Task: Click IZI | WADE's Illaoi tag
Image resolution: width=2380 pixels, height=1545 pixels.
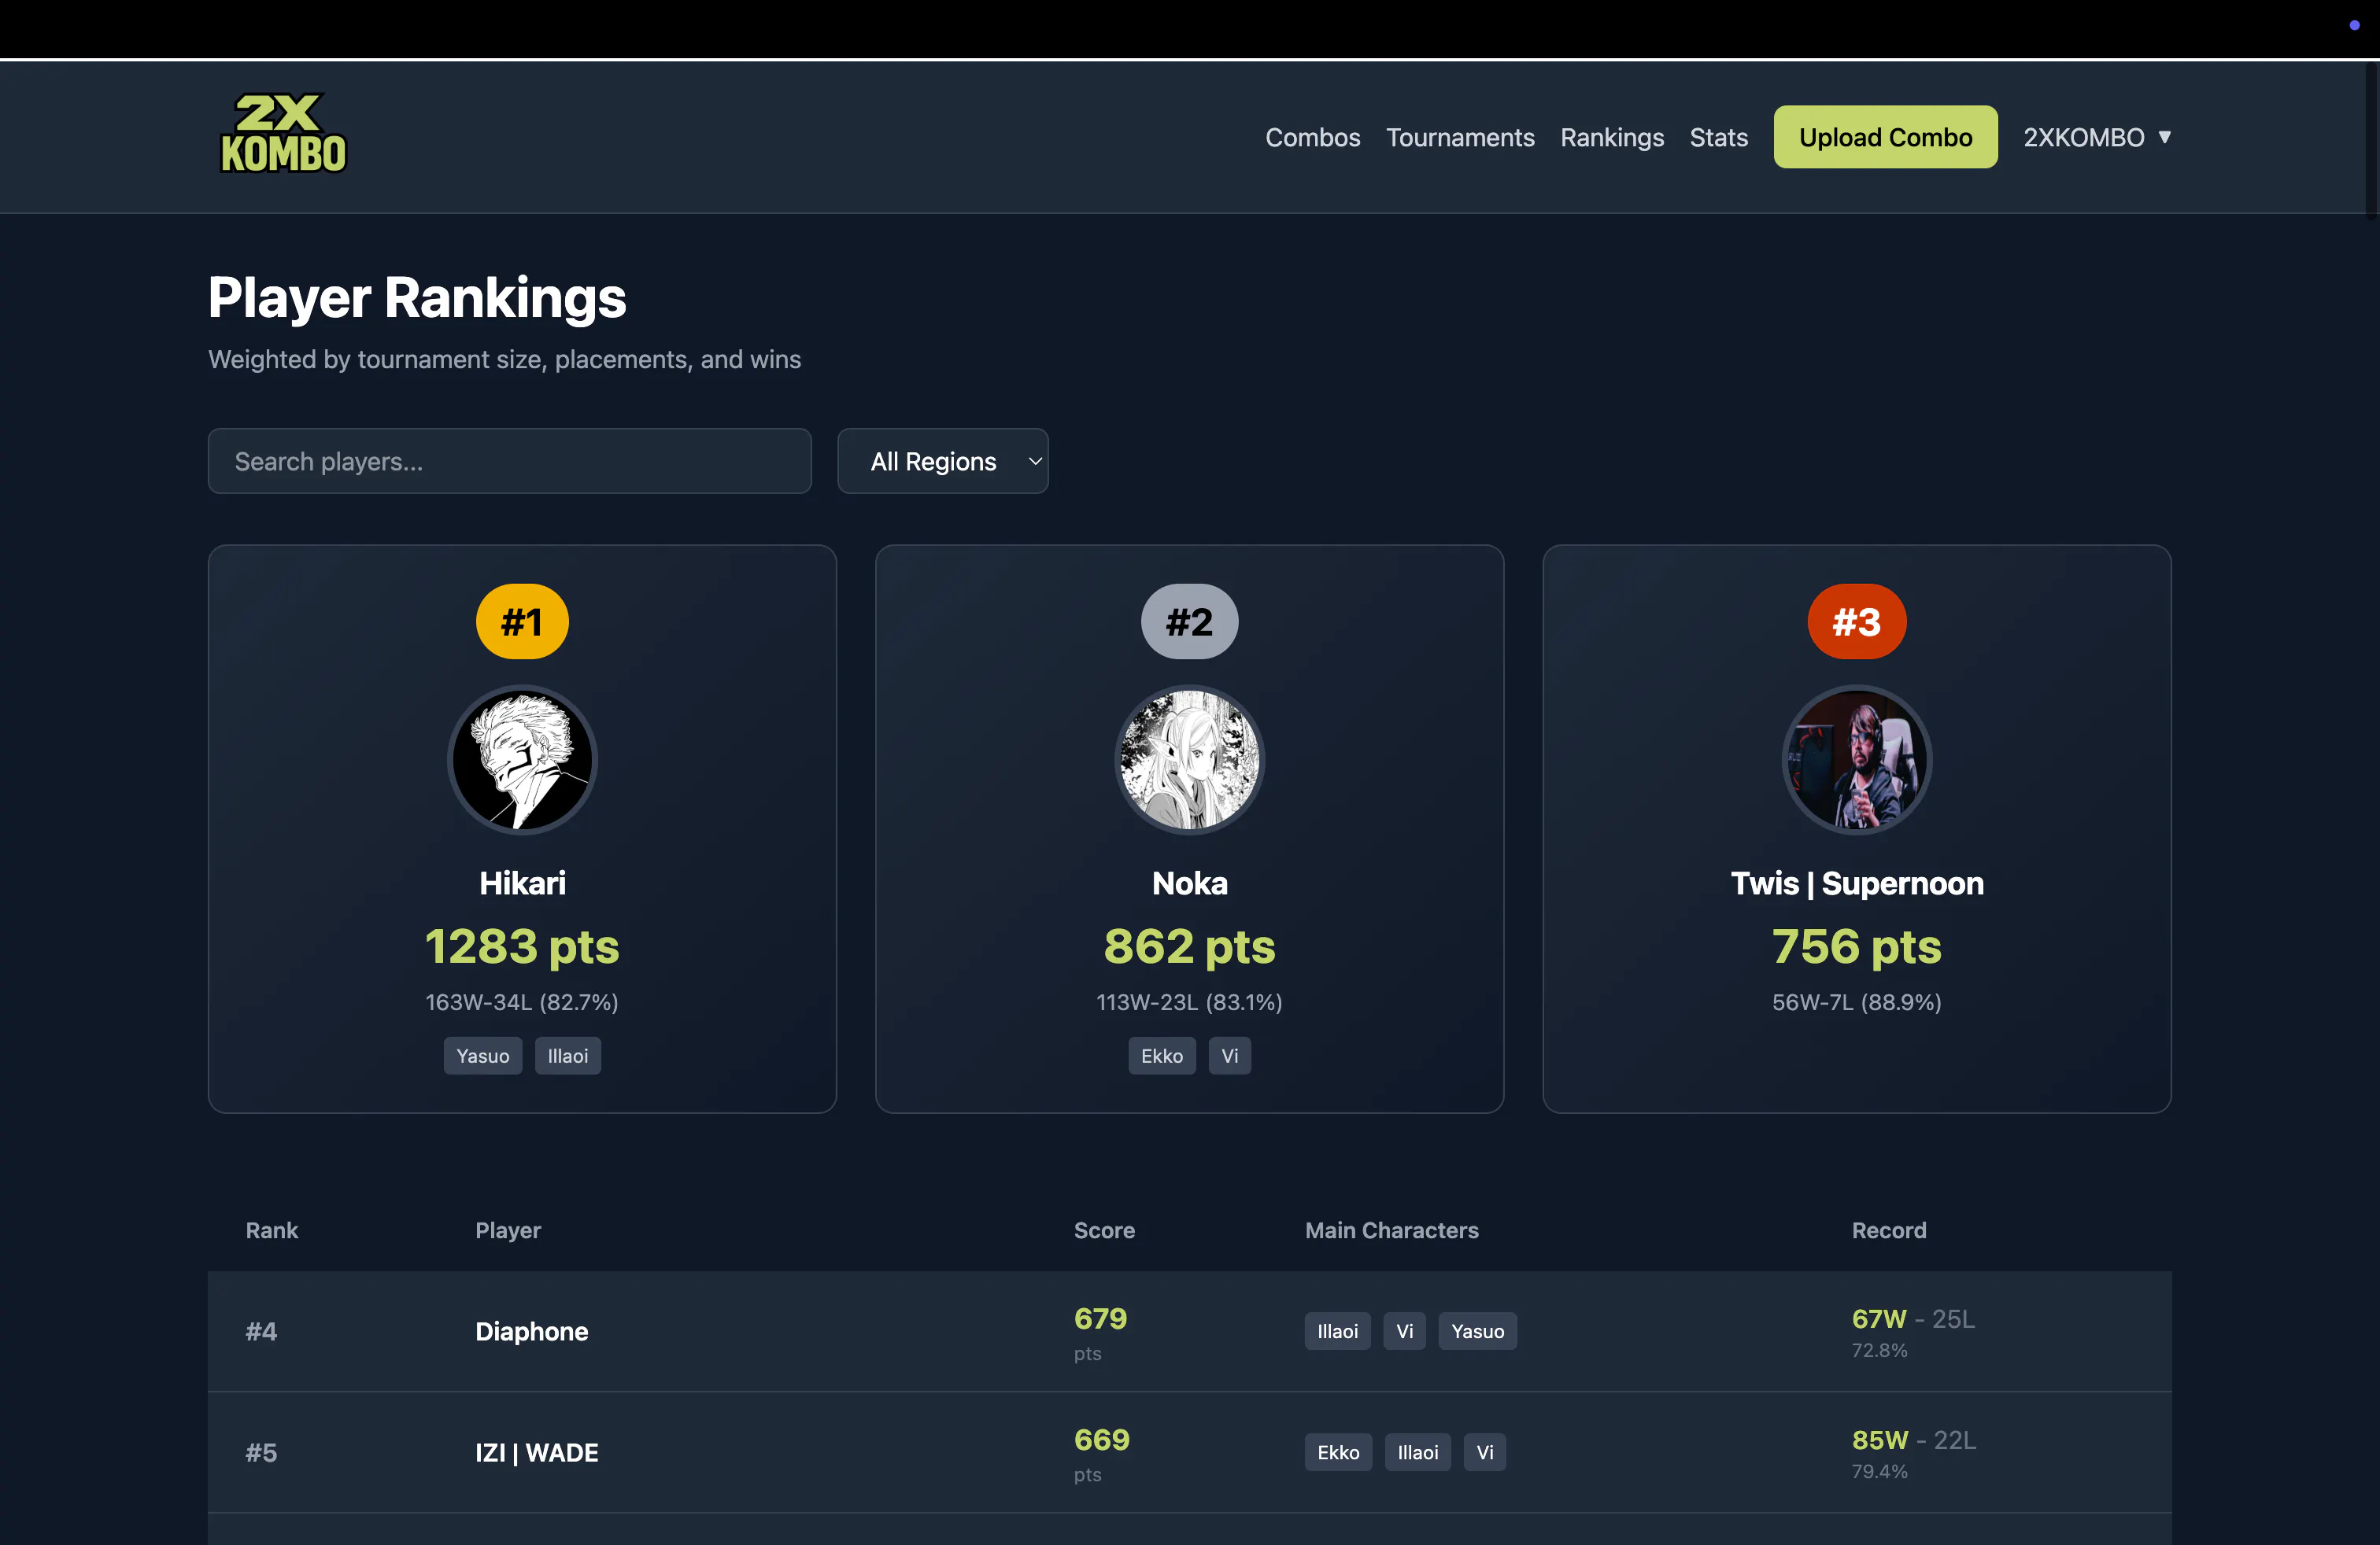Action: coord(1417,1452)
